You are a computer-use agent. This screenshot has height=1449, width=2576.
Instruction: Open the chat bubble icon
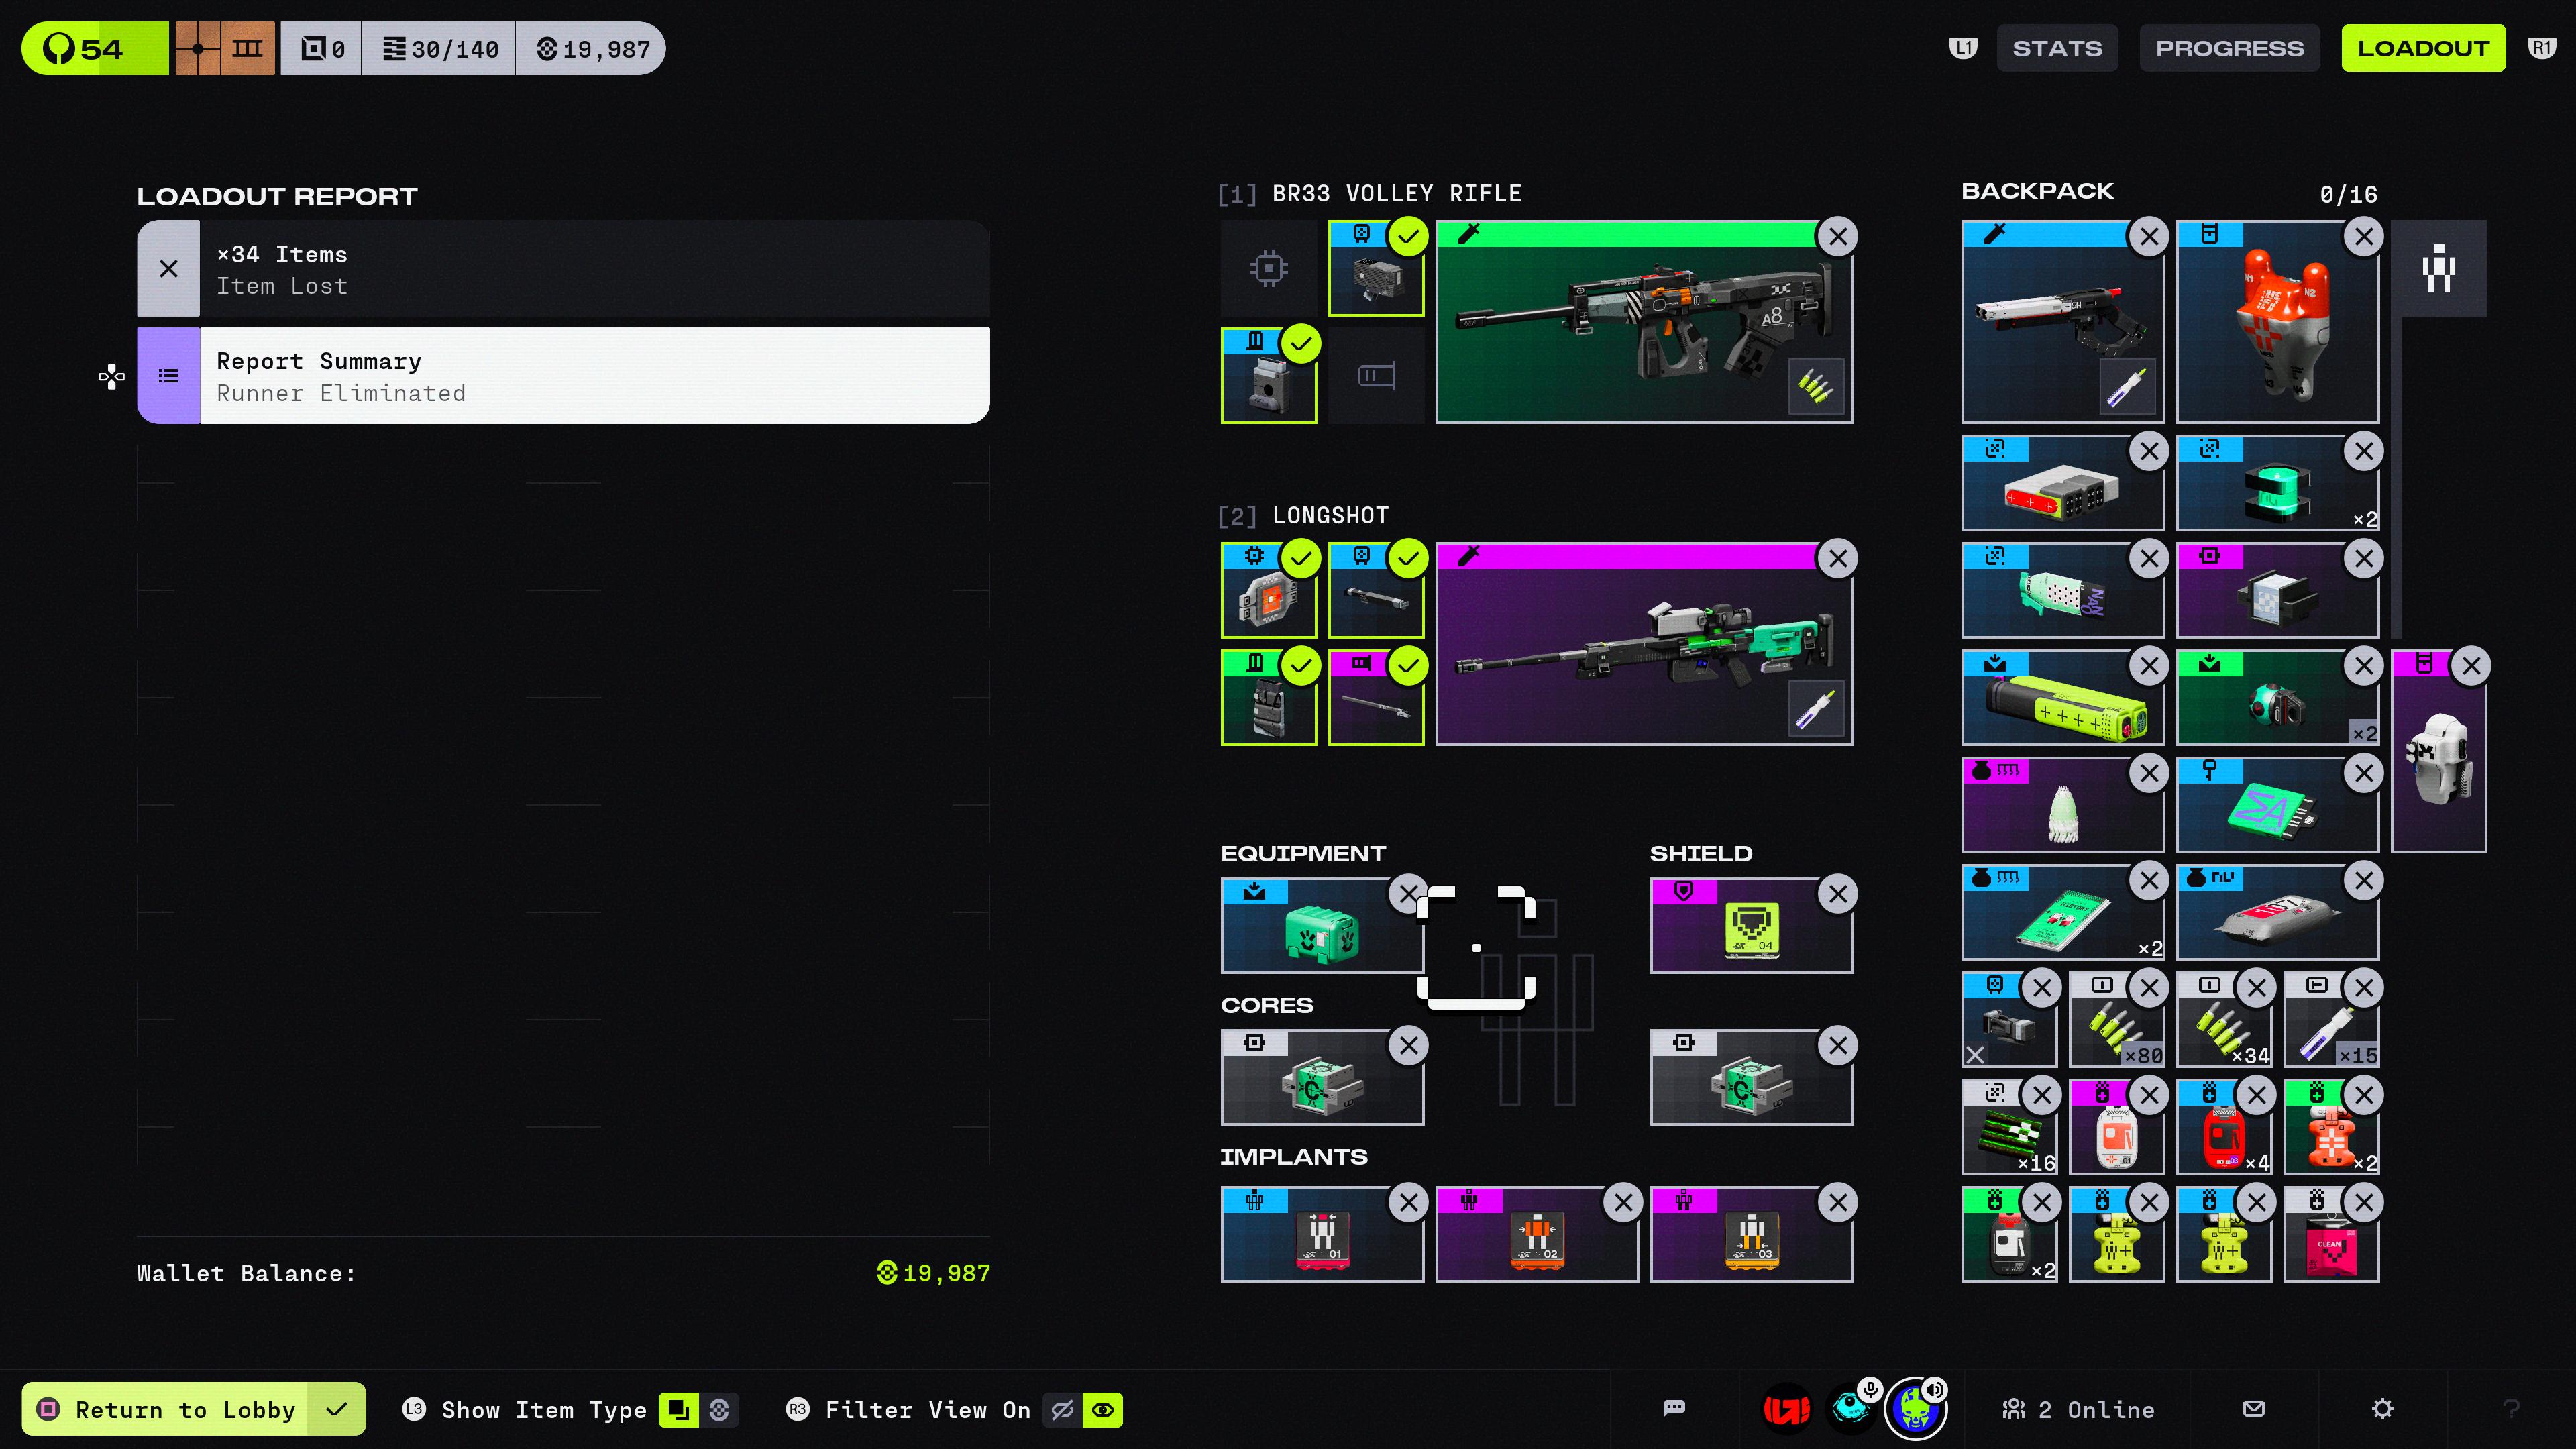click(1674, 1409)
